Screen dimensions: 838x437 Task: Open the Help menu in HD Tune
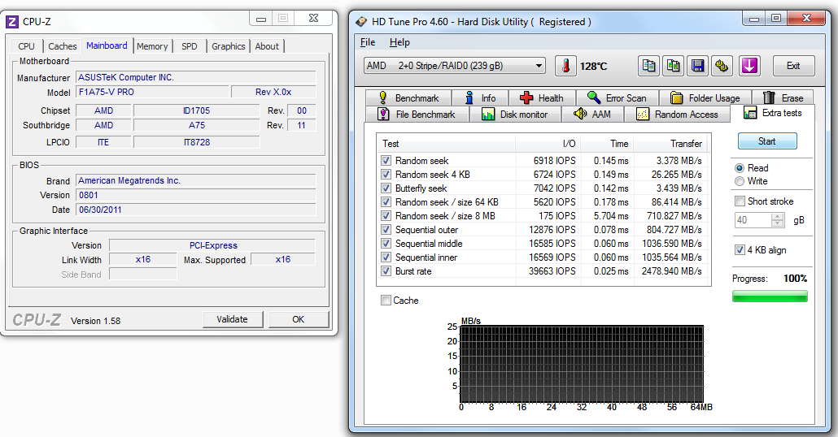pos(399,42)
